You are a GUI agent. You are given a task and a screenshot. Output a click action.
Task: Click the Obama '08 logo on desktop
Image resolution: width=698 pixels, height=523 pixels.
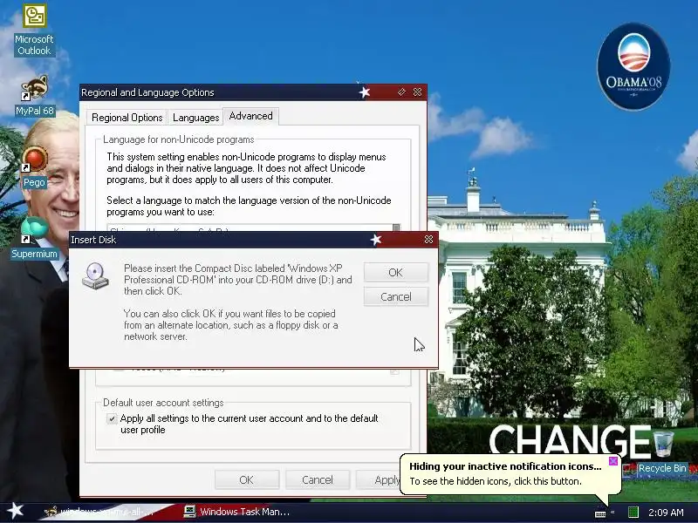(633, 66)
